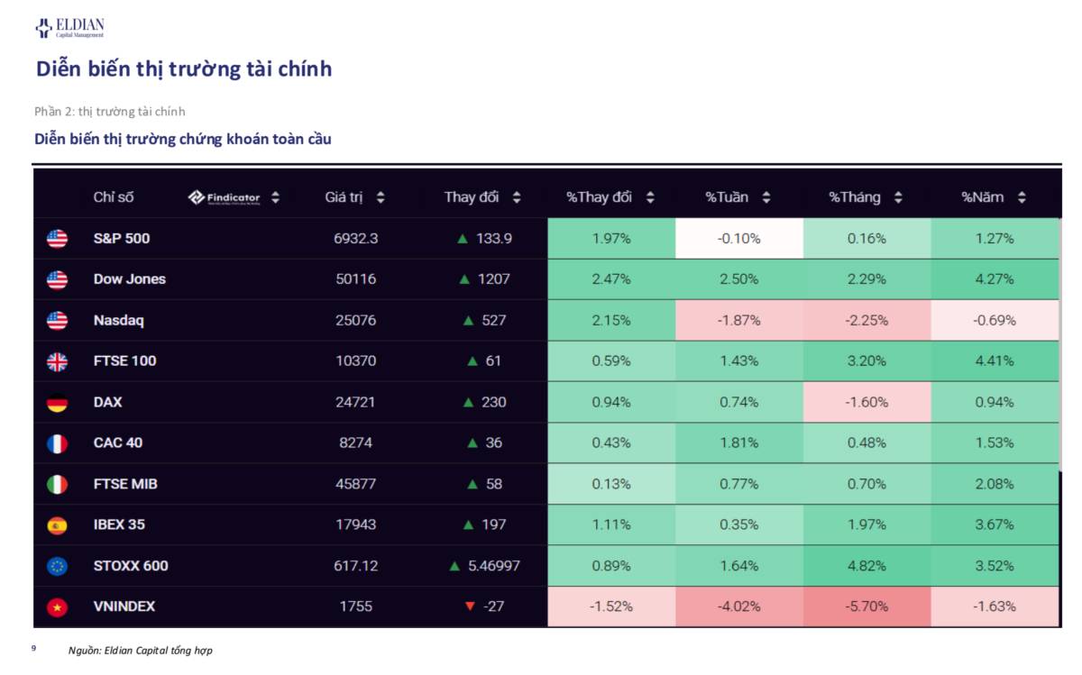Image resolution: width=1082 pixels, height=675 pixels.
Task: Click the Eldian Capital Management logo
Action: click(x=69, y=28)
